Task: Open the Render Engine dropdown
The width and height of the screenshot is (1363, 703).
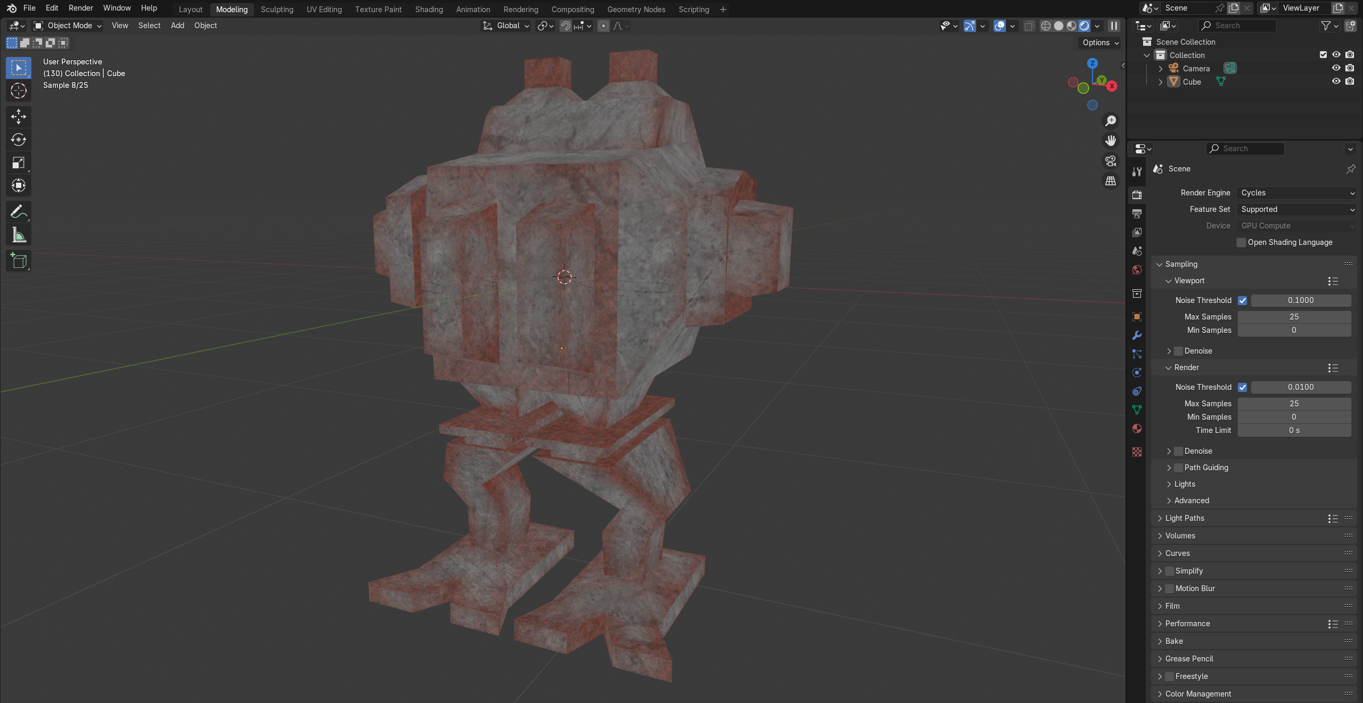Action: pyautogui.click(x=1296, y=193)
